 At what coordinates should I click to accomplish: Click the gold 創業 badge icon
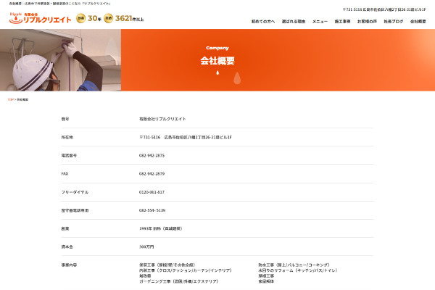(80, 18)
